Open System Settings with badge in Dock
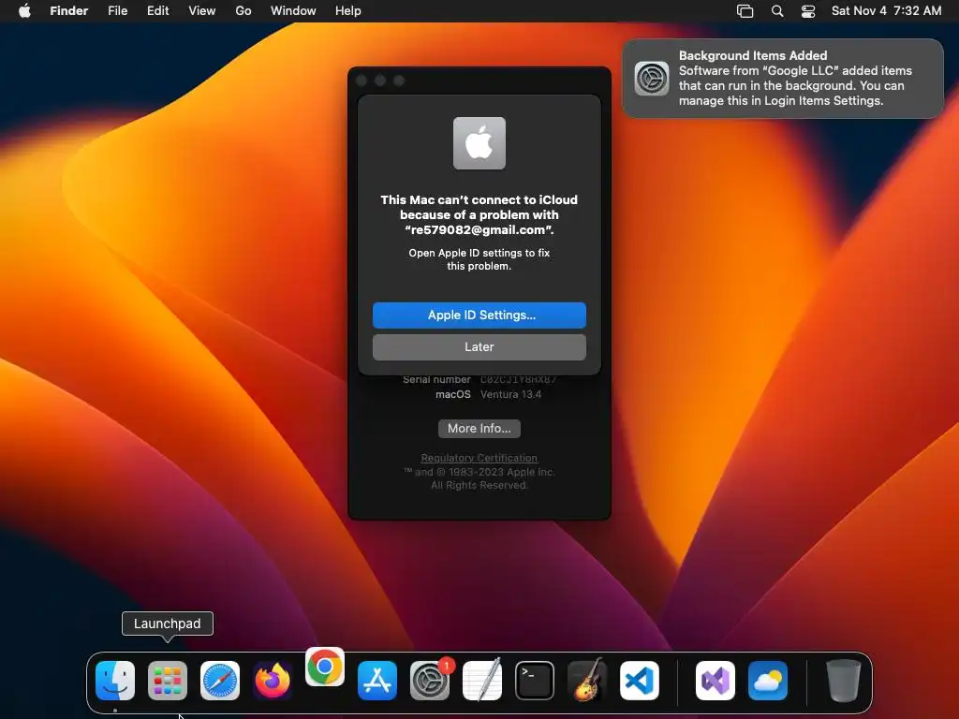The image size is (959, 719). pos(429,680)
